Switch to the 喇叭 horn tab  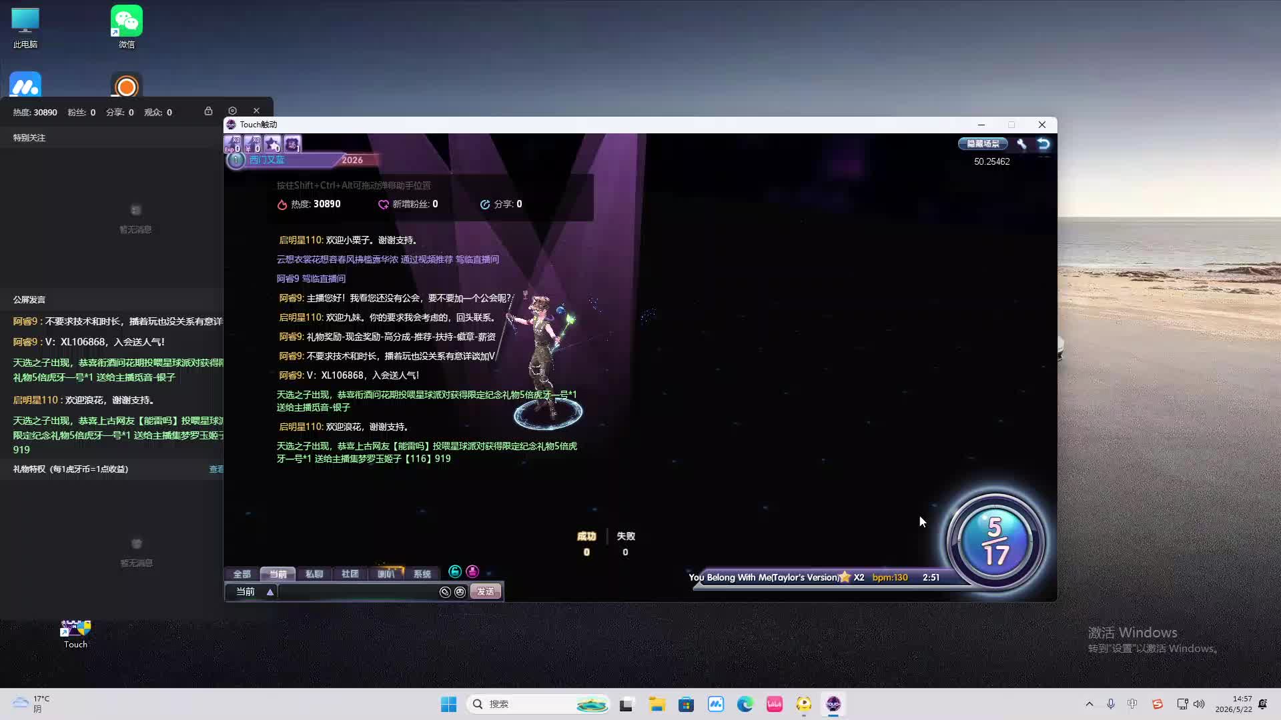pos(386,574)
